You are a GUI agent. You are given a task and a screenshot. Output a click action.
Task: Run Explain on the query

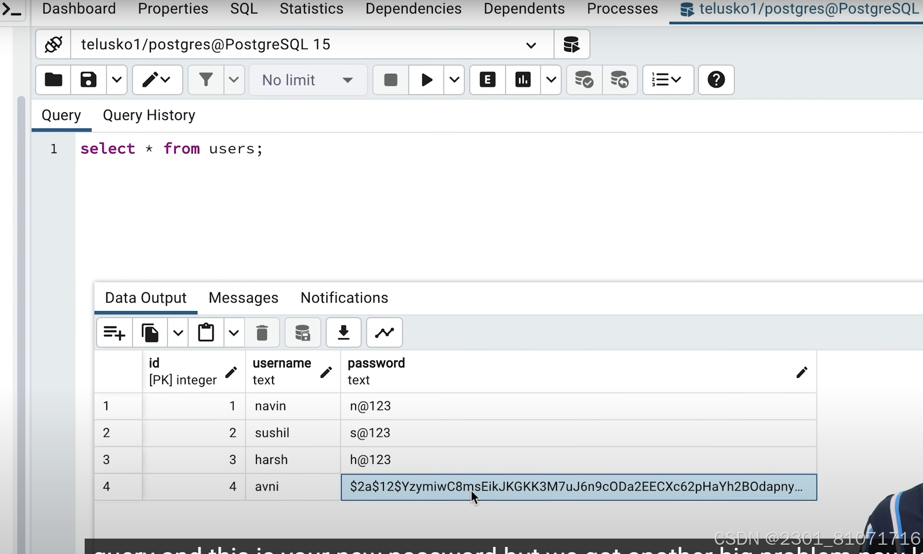click(x=487, y=80)
